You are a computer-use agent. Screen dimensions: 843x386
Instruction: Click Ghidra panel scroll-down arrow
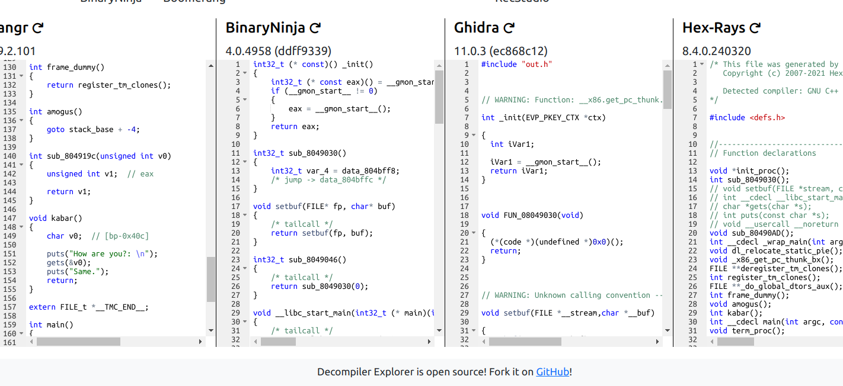click(668, 330)
